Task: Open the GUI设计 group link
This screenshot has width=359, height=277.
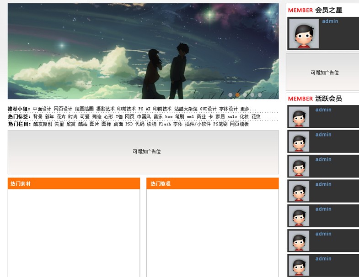Action: coord(208,109)
